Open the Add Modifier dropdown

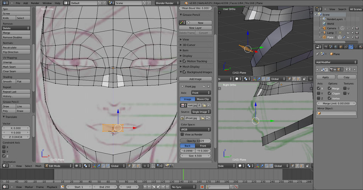pyautogui.click(x=336, y=62)
